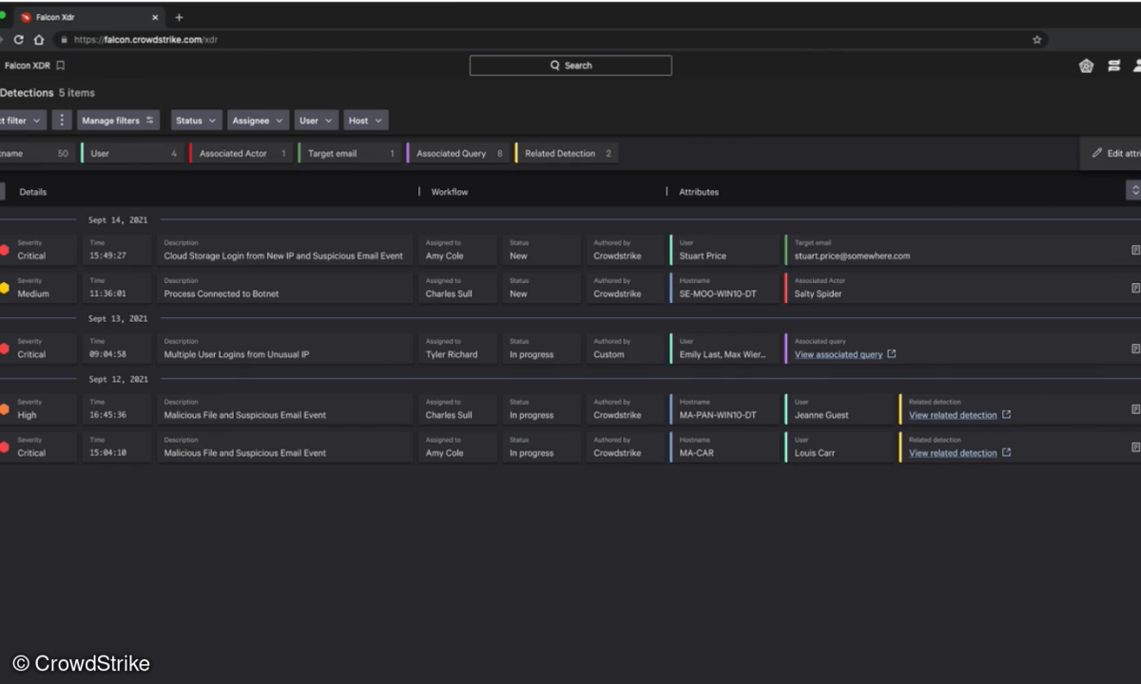Click the site lock icon in the address bar

pyautogui.click(x=64, y=40)
